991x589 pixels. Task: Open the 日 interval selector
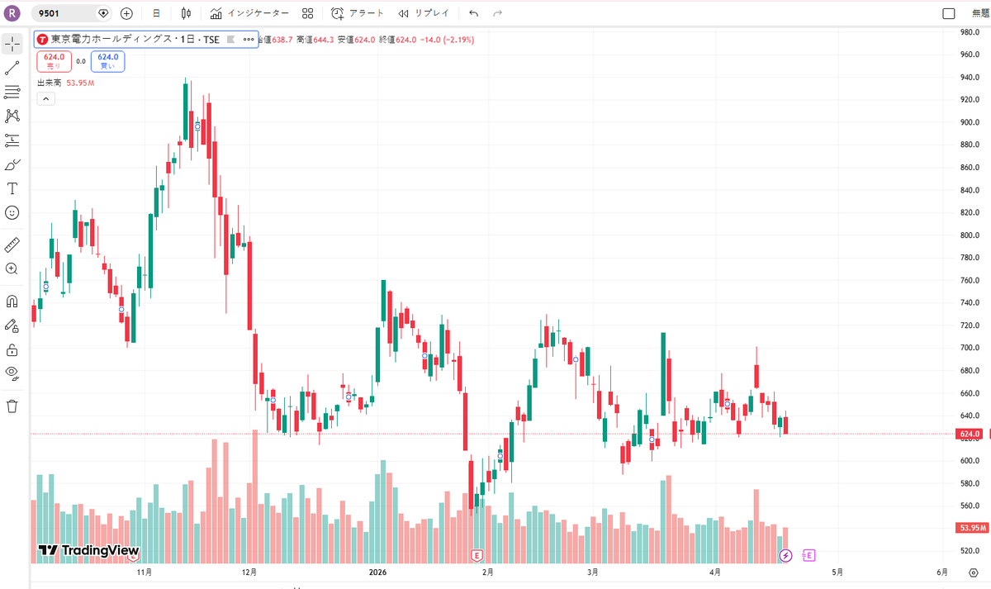tap(157, 13)
